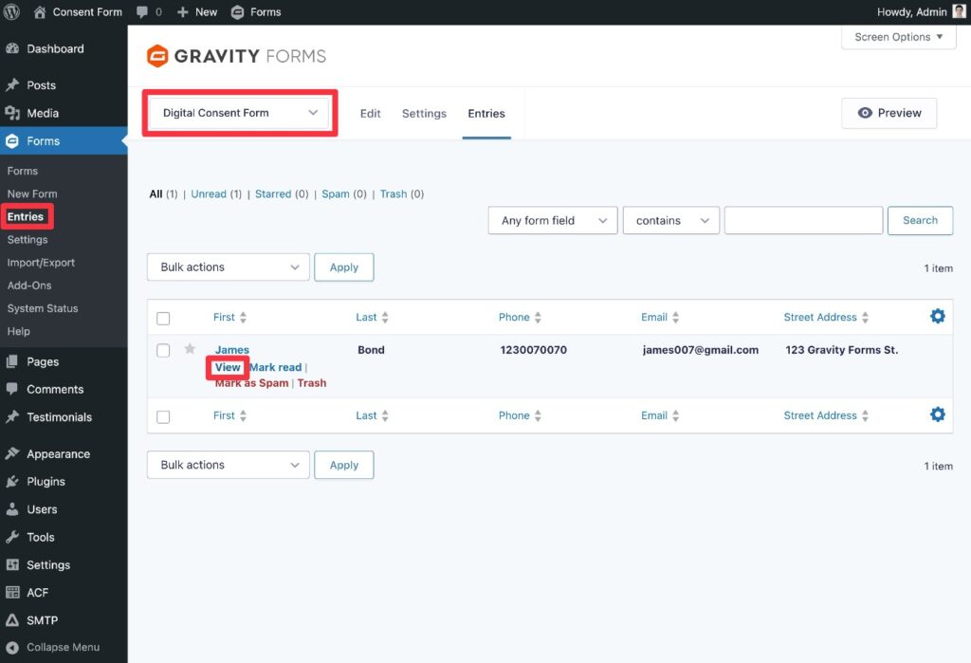This screenshot has width=971, height=663.
Task: Open the top Bulk actions dropdown
Action: pyautogui.click(x=229, y=267)
